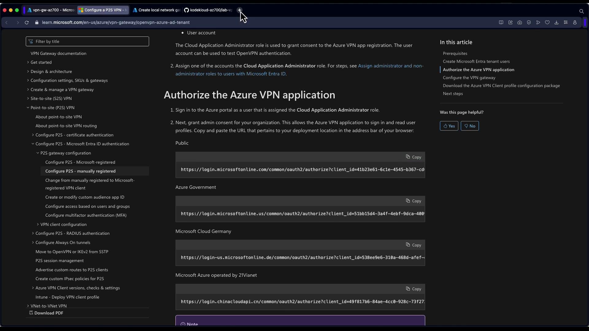Image resolution: width=589 pixels, height=331 pixels.
Task: Click the Filter by title field
Action: click(87, 41)
